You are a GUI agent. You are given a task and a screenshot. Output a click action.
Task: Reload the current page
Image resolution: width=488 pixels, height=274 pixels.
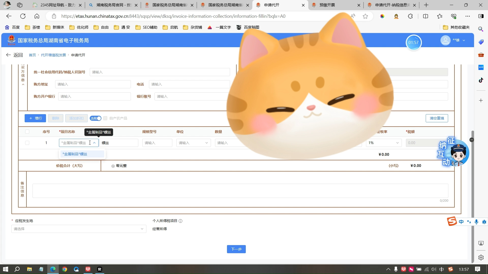point(23,16)
